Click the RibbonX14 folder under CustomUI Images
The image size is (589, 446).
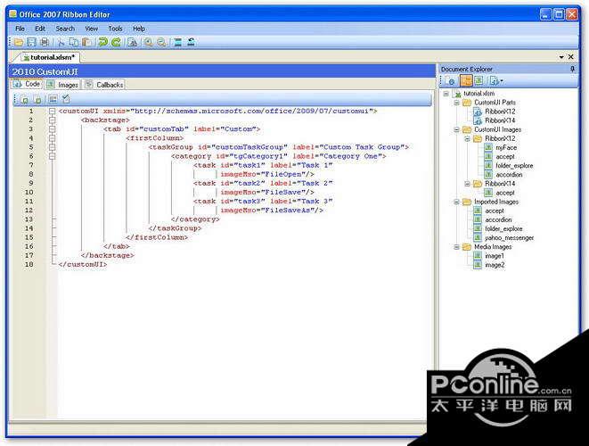500,184
